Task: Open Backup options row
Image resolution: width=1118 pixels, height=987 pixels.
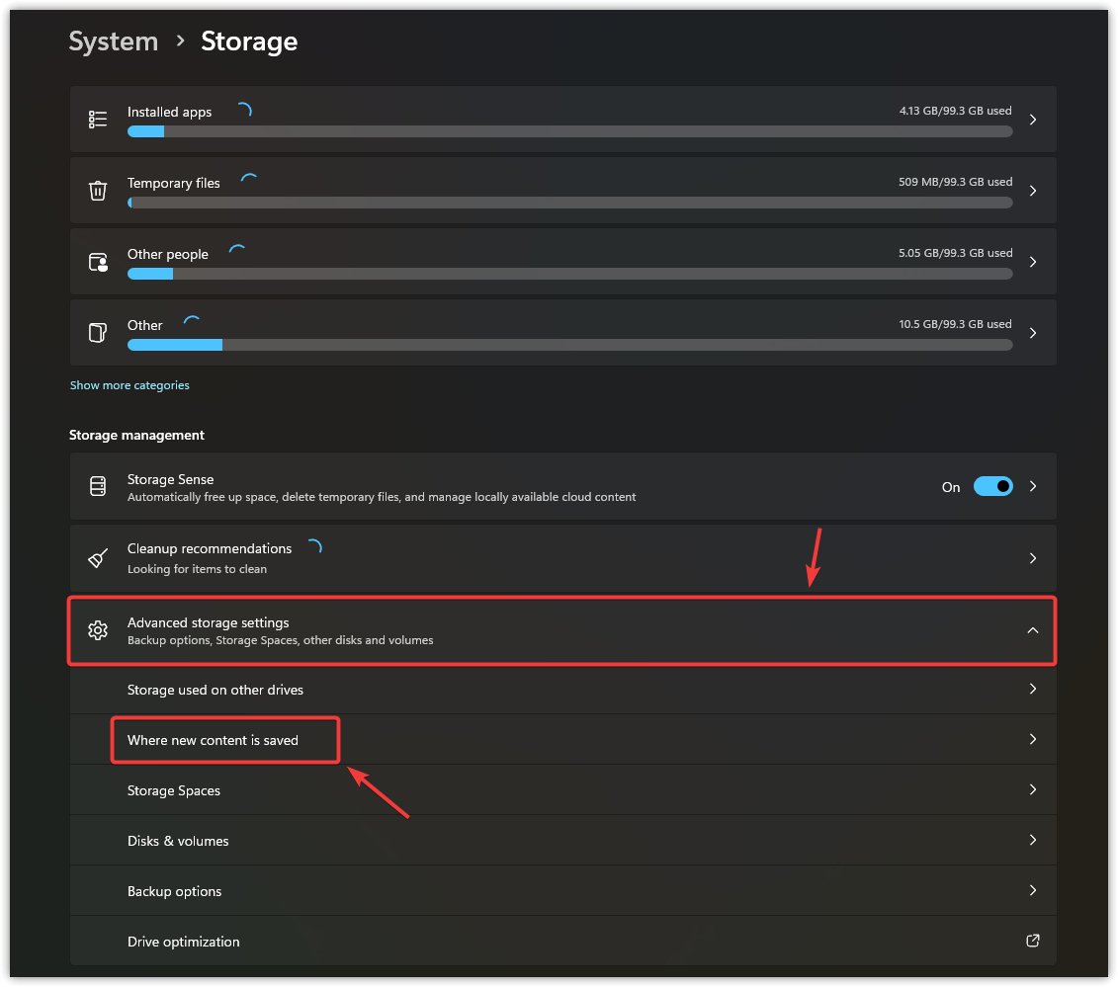Action: [x=175, y=891]
